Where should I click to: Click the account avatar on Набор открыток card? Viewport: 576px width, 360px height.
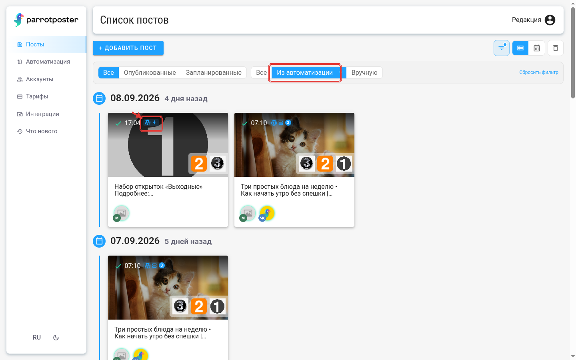click(x=121, y=213)
